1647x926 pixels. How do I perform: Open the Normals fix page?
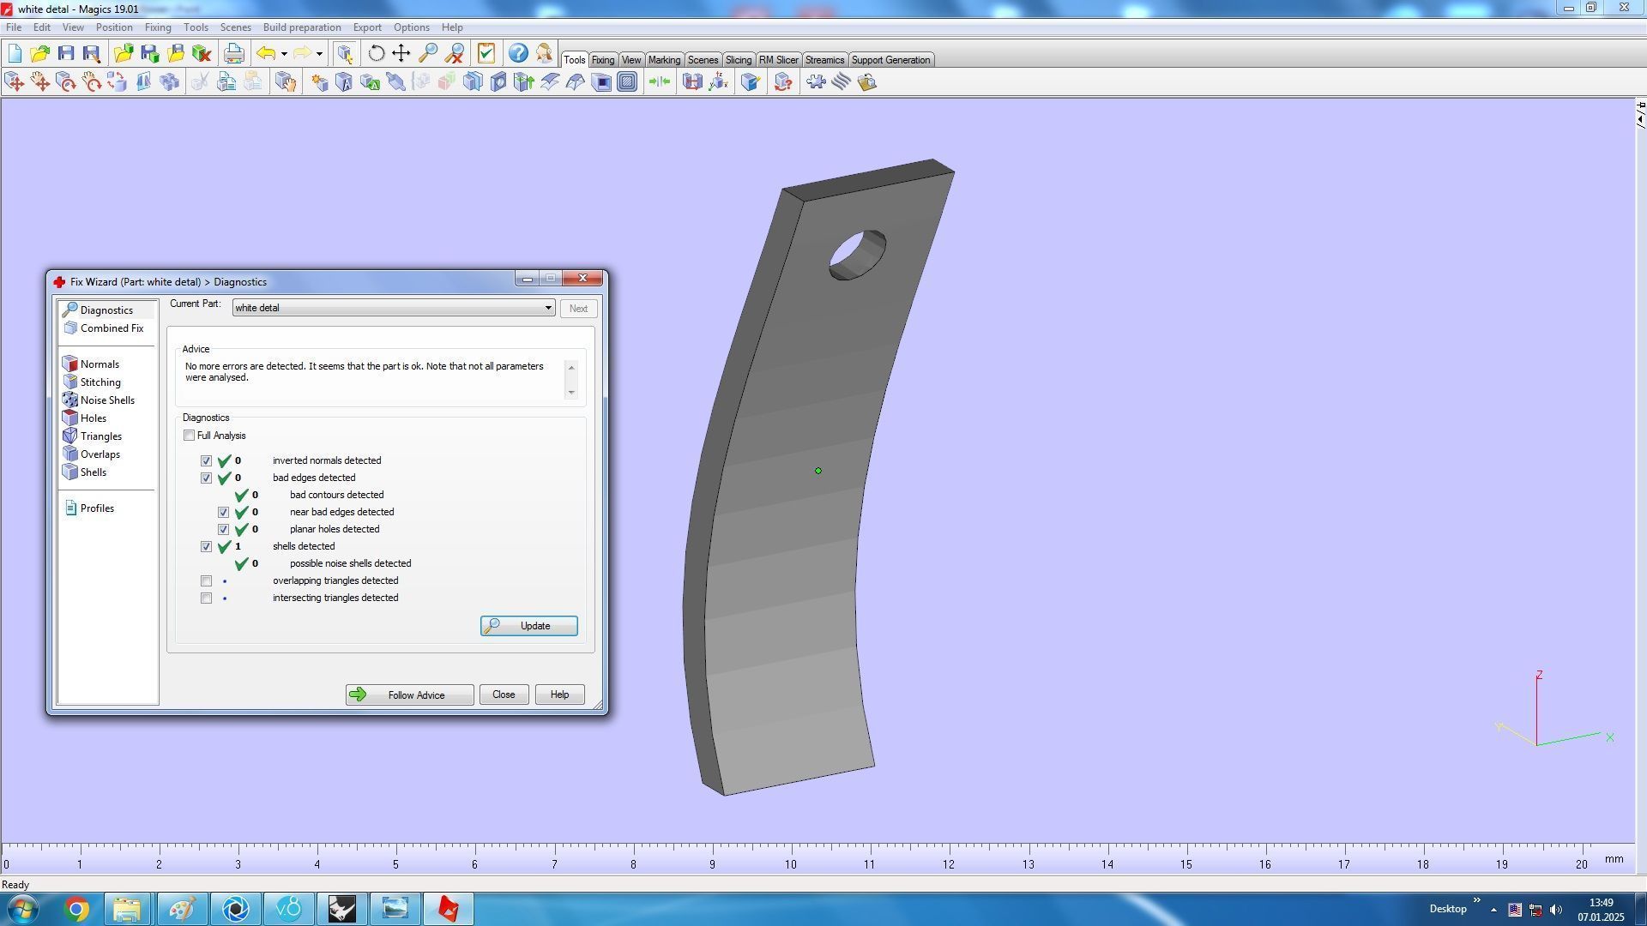tap(99, 364)
